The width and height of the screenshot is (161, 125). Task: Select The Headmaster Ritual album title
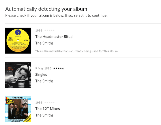point(54,36)
